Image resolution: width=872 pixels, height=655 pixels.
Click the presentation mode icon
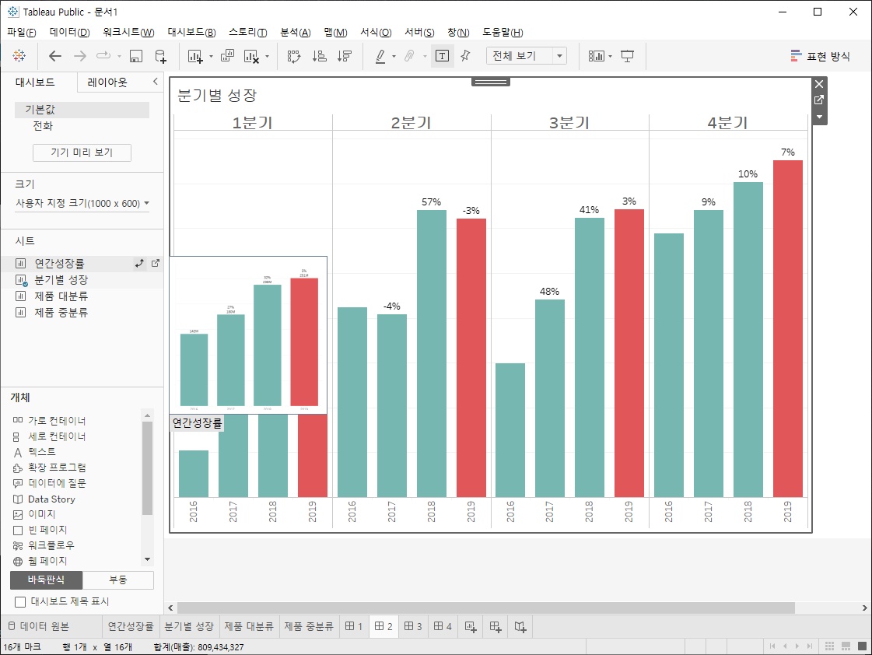pos(627,55)
